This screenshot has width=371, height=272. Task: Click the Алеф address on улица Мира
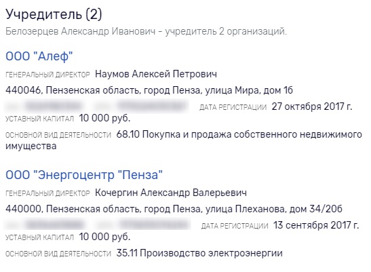point(149,90)
